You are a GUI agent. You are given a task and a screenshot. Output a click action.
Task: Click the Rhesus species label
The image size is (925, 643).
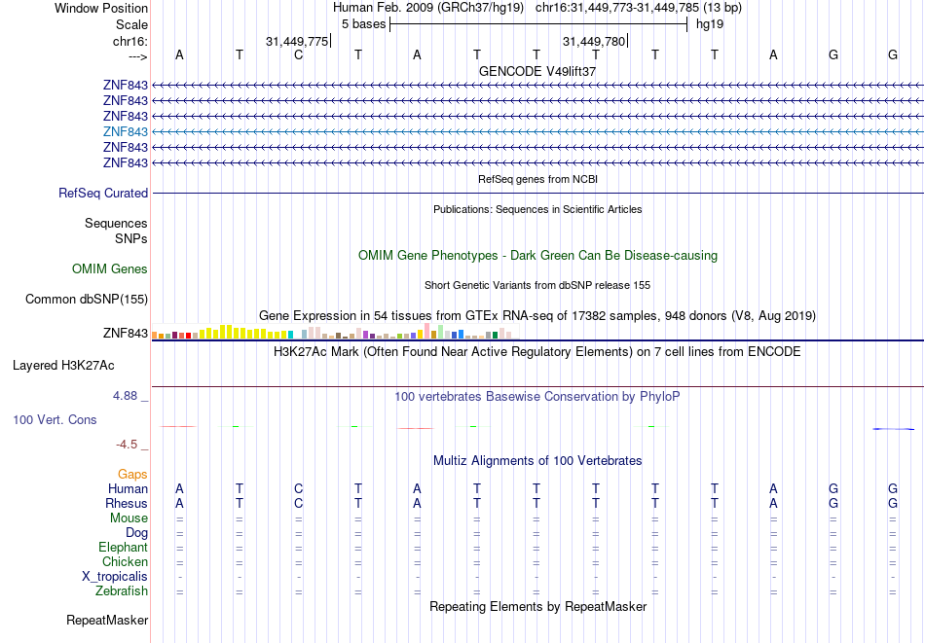[127, 504]
